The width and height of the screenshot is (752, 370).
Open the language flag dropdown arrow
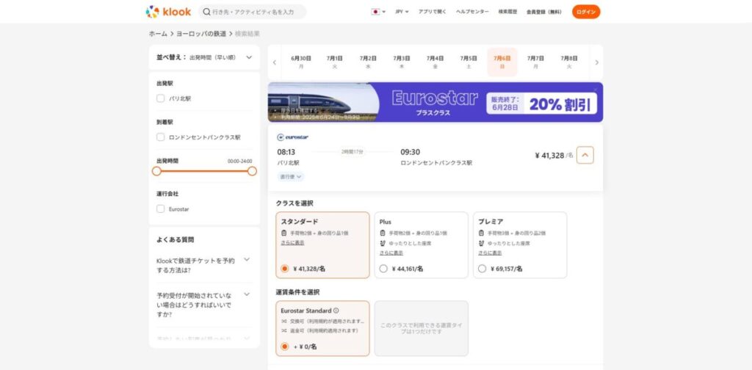[383, 12]
